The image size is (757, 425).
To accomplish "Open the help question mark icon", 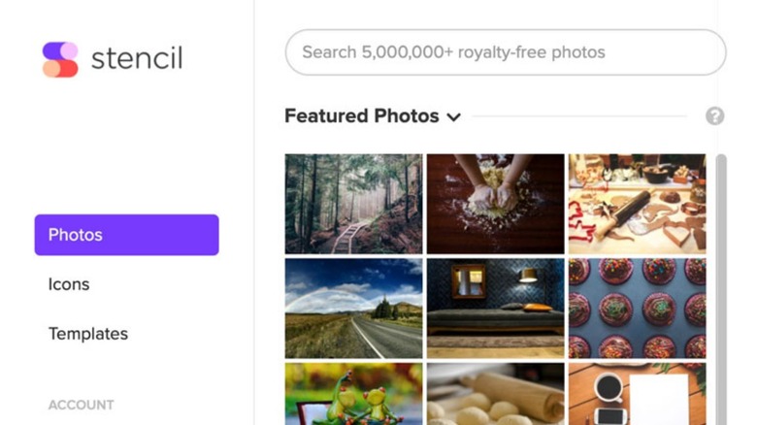I will 715,116.
